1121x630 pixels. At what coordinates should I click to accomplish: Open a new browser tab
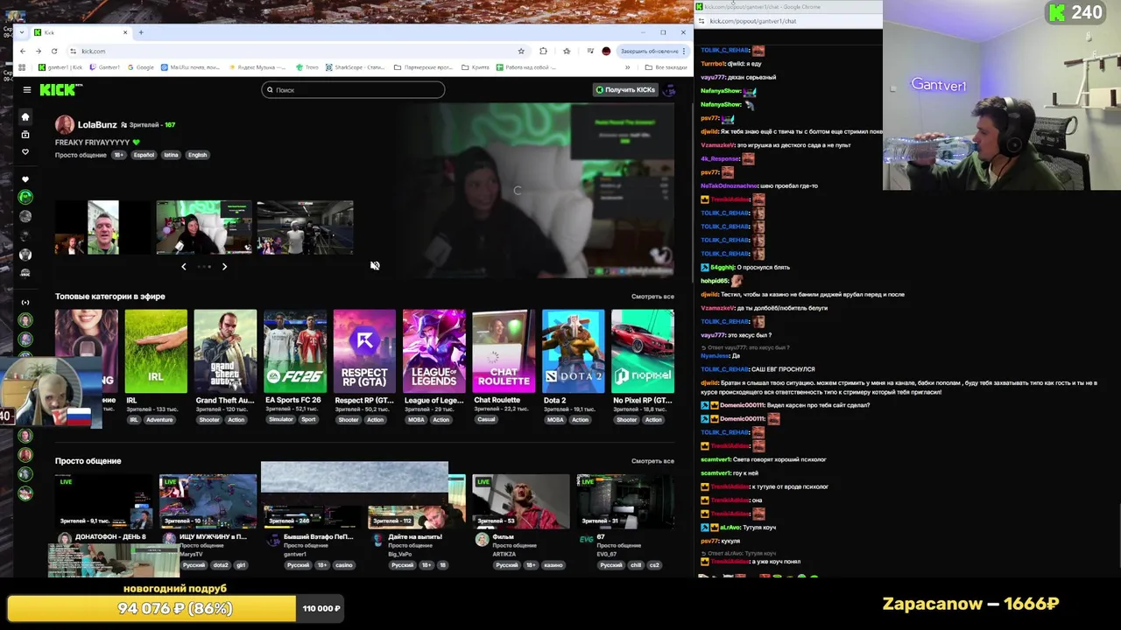(x=141, y=32)
